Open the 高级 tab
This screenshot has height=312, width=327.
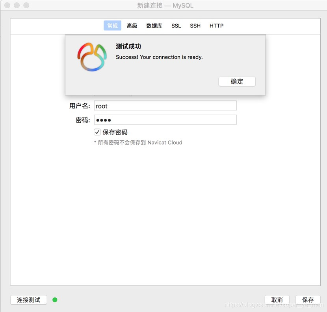(x=132, y=26)
